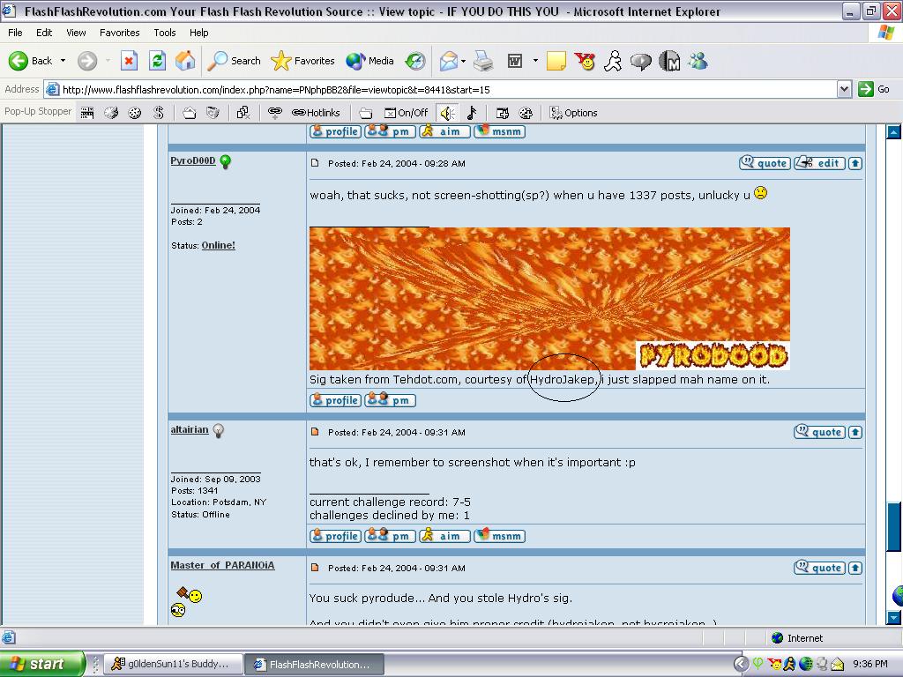Click the Stop button in toolbar
This screenshot has height=677, width=903.
tap(129, 61)
